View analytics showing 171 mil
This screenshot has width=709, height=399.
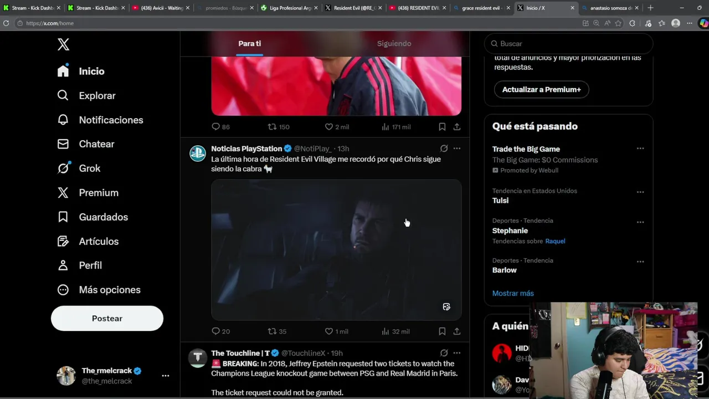(395, 127)
